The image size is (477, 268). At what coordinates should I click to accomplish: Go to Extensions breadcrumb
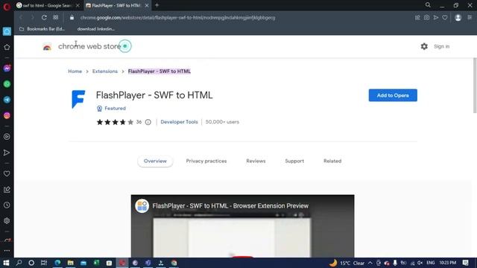(x=105, y=71)
